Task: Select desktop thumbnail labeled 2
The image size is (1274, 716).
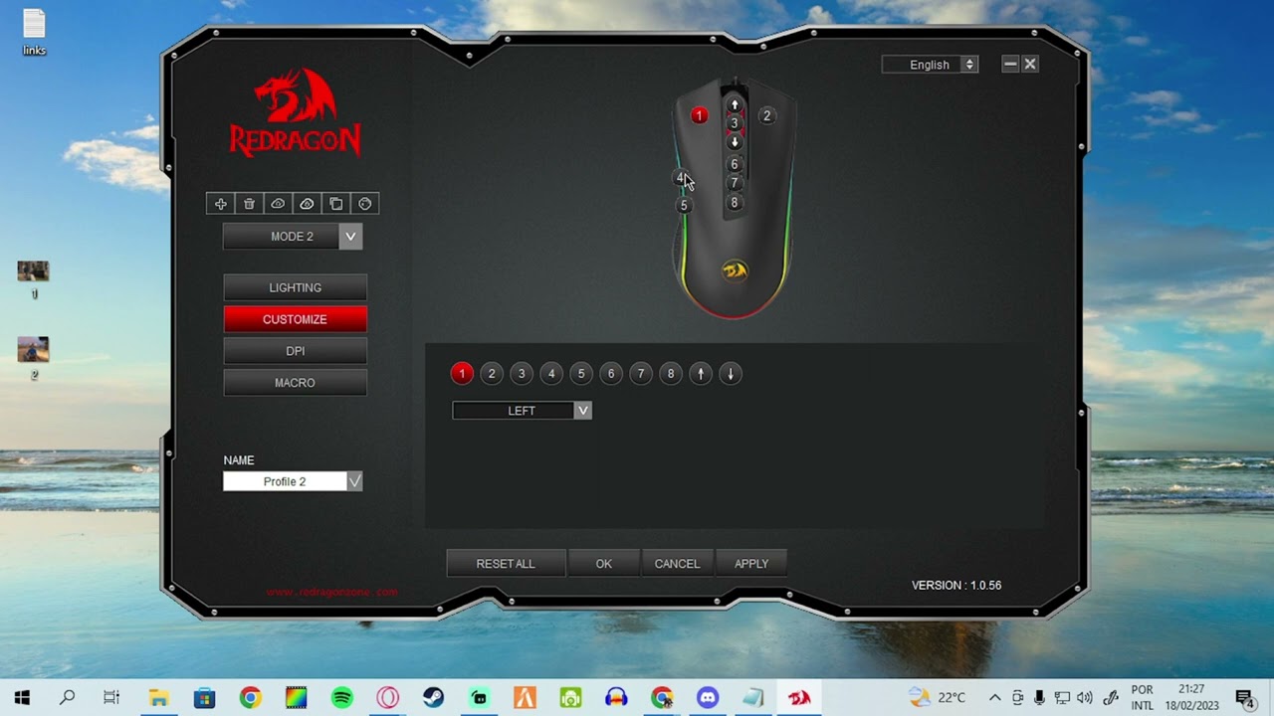Action: click(x=33, y=359)
